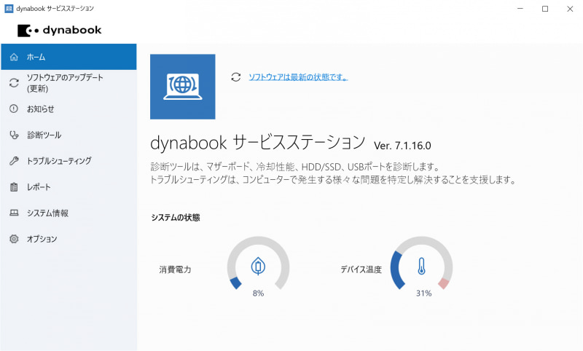Click the home icon in sidebar

(14, 57)
